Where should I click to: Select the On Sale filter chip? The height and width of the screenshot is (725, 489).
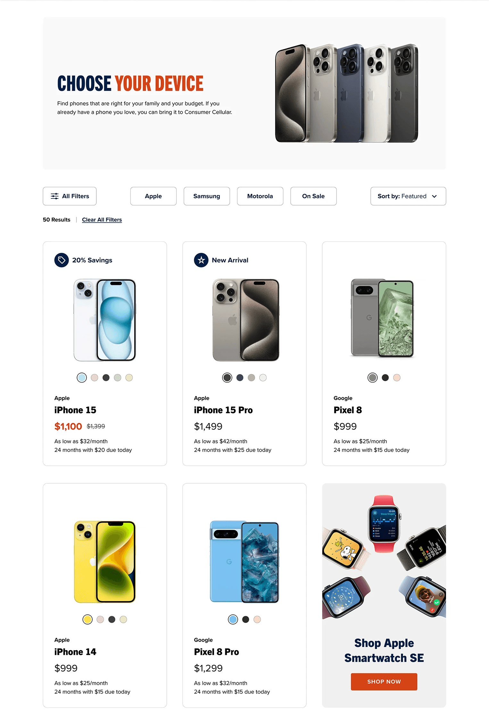pos(313,196)
